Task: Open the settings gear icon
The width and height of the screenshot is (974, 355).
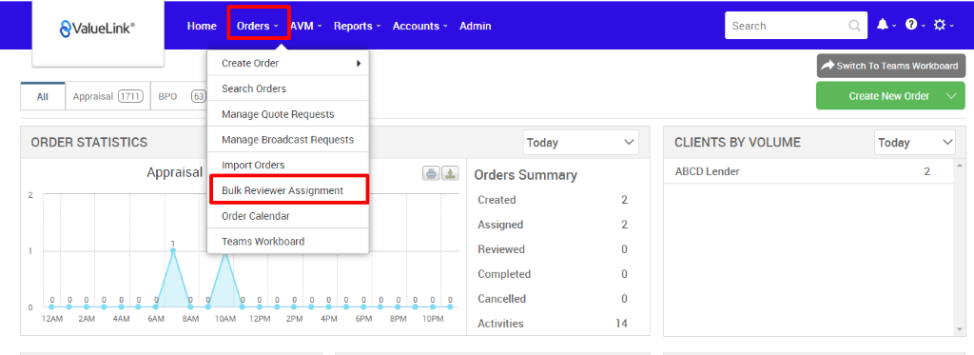Action: tap(939, 25)
